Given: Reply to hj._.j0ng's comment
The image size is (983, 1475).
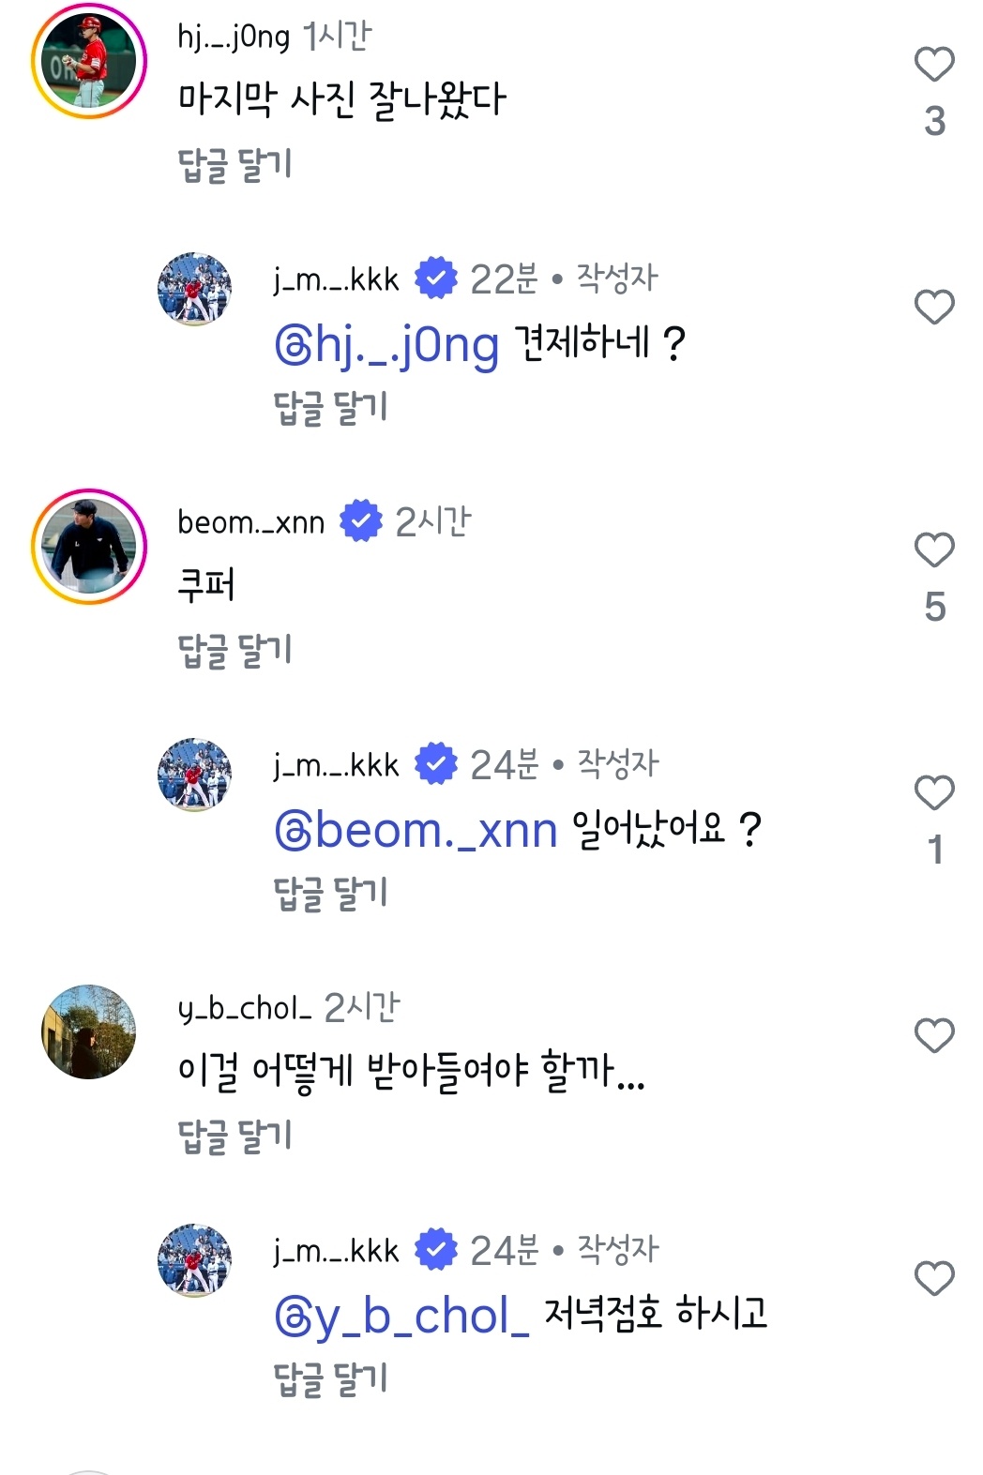Looking at the screenshot, I should 234,165.
